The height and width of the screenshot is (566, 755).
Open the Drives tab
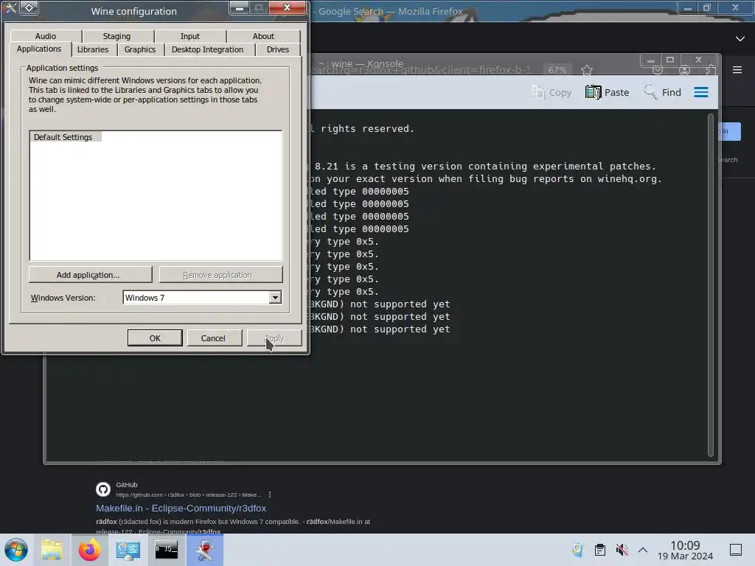[278, 49]
